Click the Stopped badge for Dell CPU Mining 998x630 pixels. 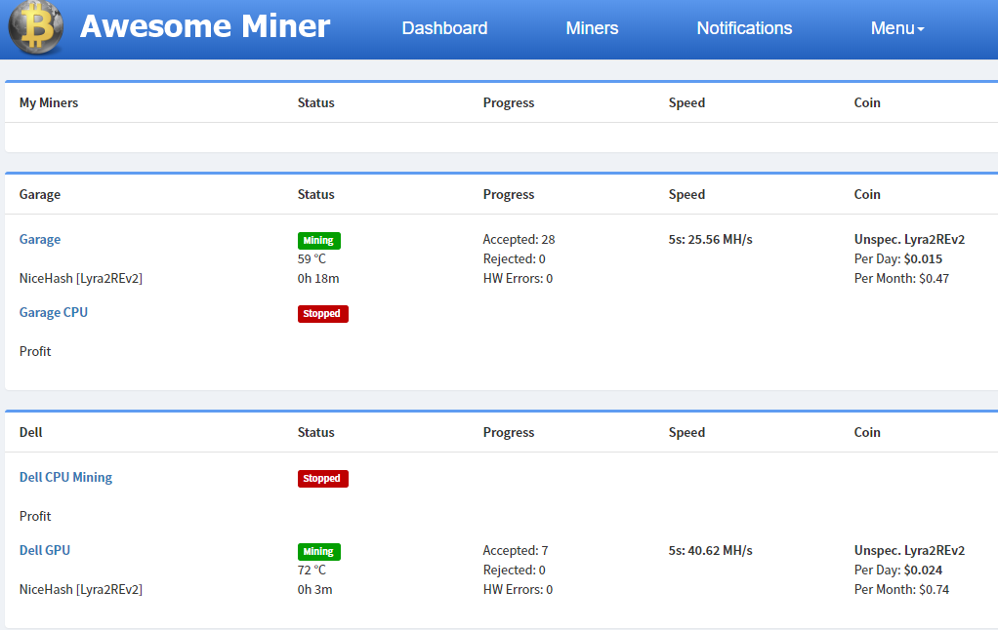click(x=322, y=478)
